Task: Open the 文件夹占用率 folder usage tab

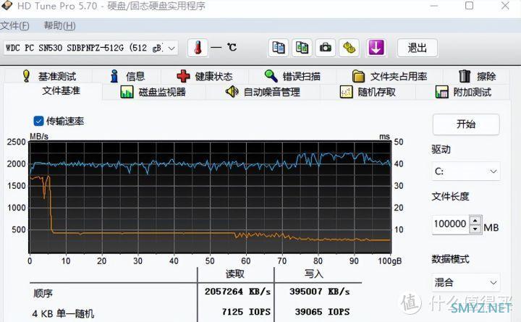Action: point(389,76)
